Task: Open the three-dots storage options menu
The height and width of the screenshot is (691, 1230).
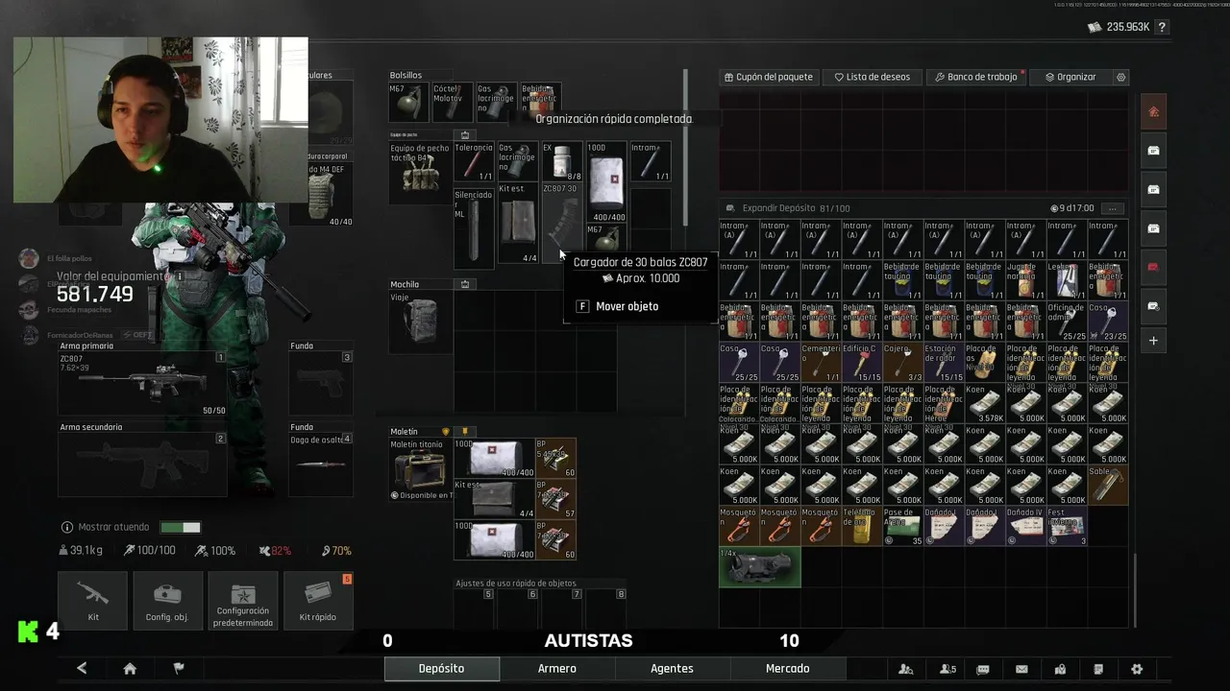Action: click(x=1112, y=208)
